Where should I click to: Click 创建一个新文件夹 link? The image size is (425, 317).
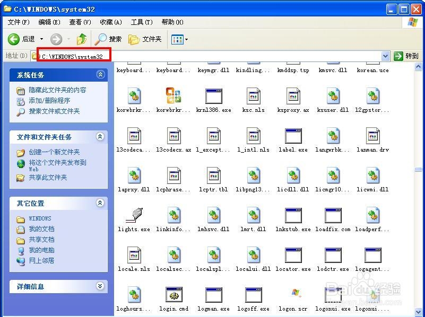click(x=54, y=152)
